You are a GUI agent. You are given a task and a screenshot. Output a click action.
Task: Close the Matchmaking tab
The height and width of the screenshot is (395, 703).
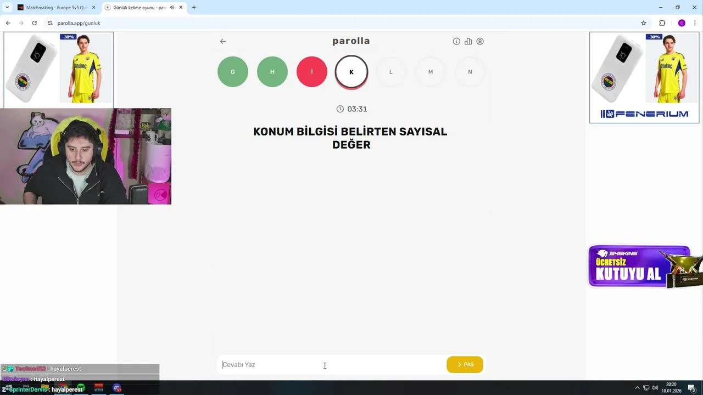93,8
